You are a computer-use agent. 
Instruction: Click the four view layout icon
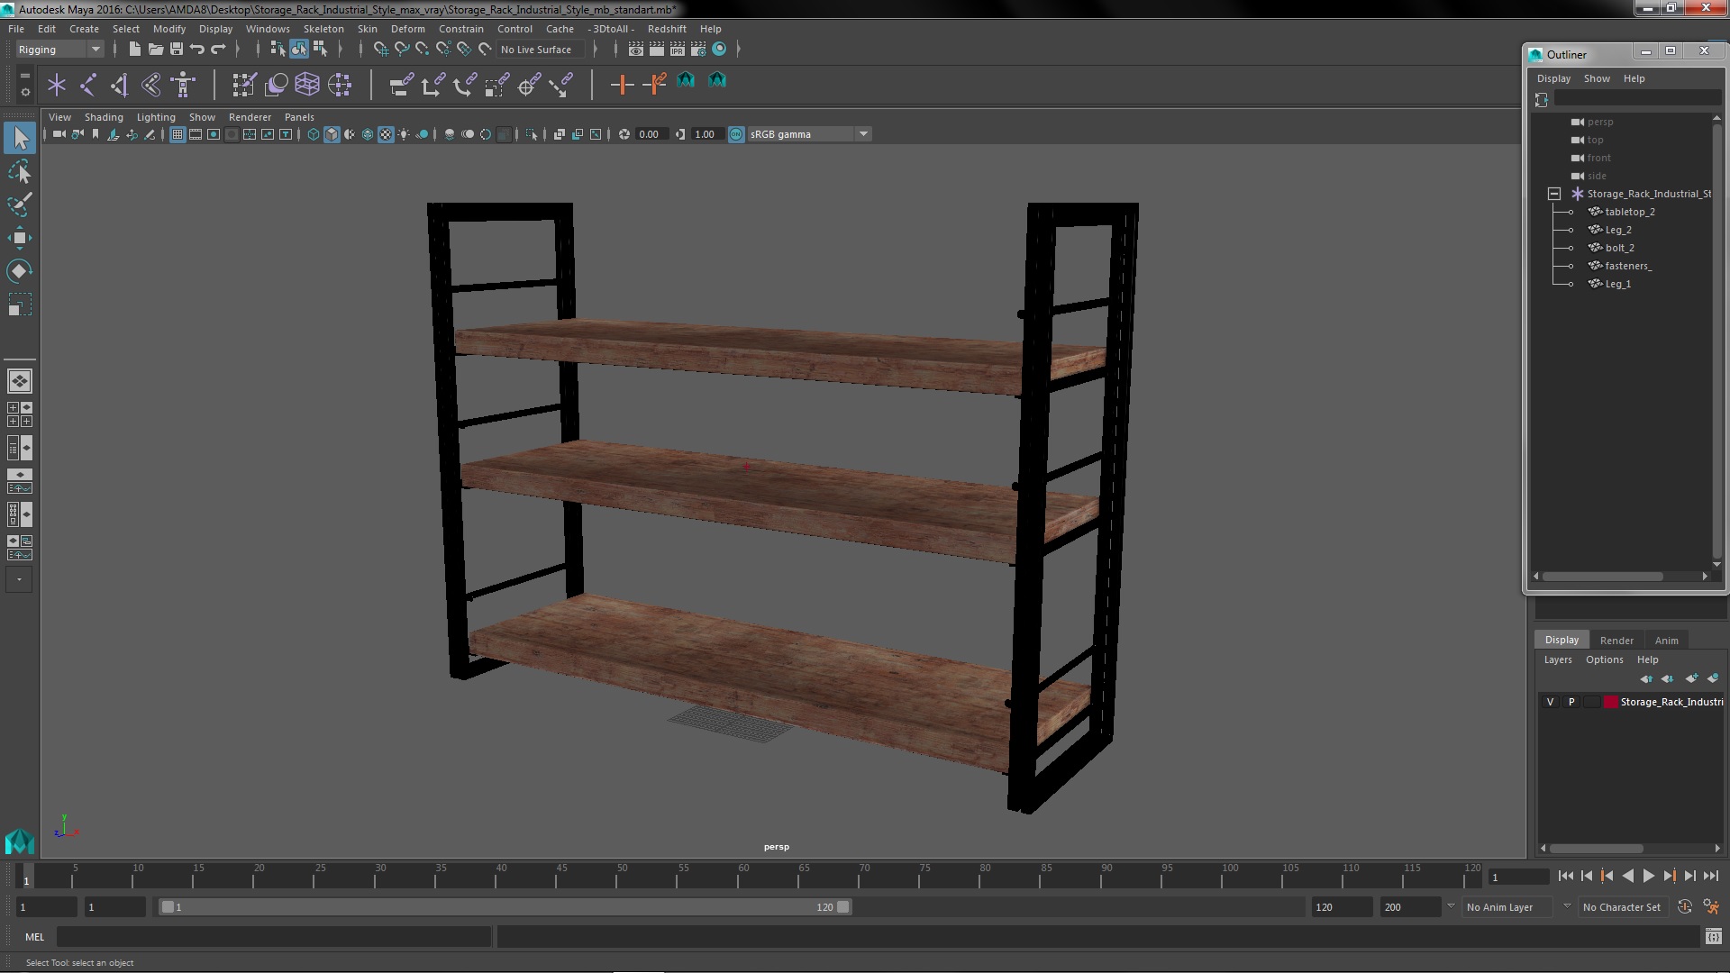click(20, 414)
